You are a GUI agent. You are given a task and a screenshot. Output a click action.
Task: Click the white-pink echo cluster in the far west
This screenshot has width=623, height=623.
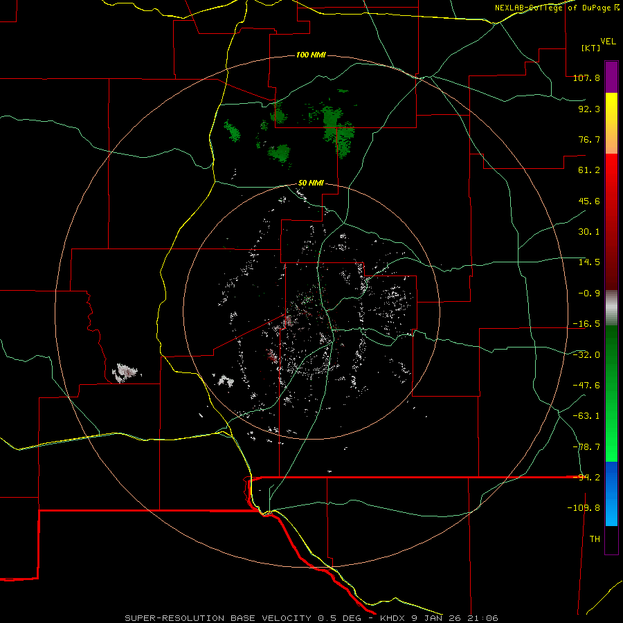pyautogui.click(x=127, y=372)
